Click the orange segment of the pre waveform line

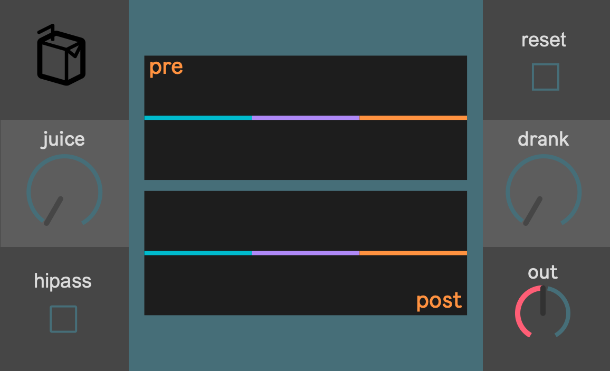point(413,118)
